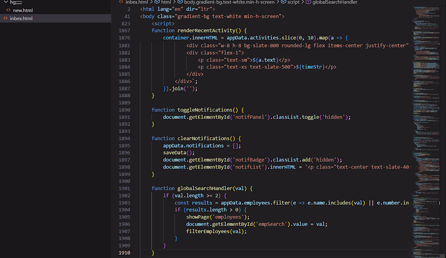Viewport: 446px width, 258px height.
Task: Click ${timeStr} on line 1884
Action: click(x=310, y=67)
